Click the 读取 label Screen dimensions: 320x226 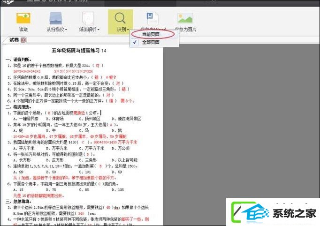pos(23,30)
